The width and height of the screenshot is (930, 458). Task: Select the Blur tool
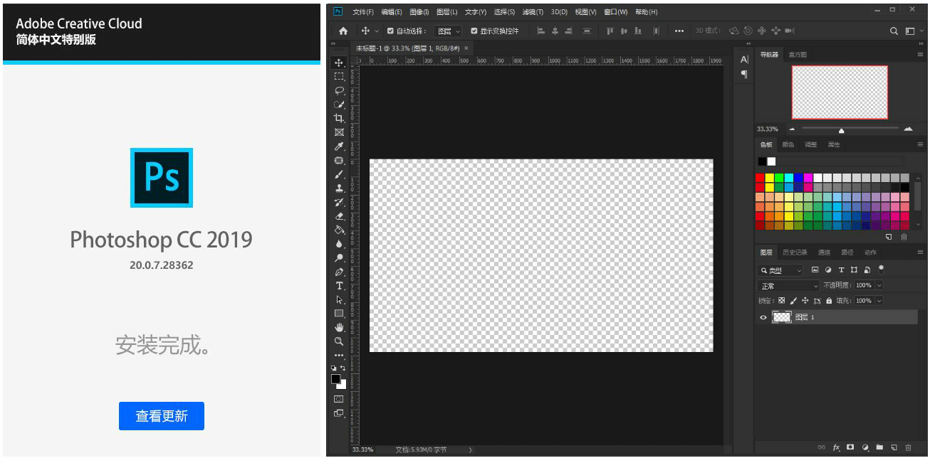[339, 244]
